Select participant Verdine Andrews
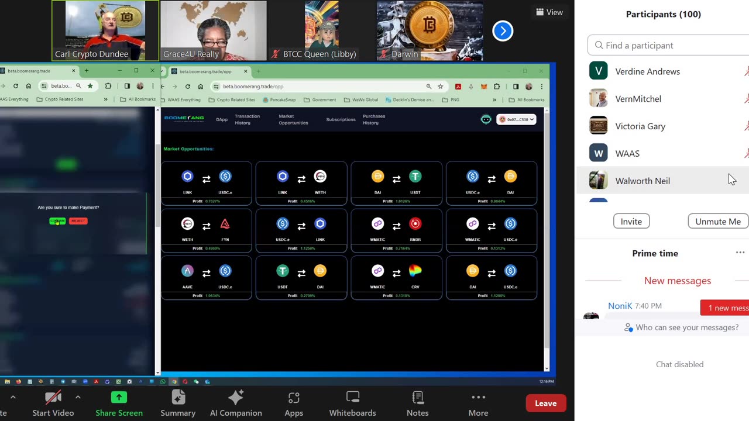The height and width of the screenshot is (421, 749). pyautogui.click(x=663, y=71)
